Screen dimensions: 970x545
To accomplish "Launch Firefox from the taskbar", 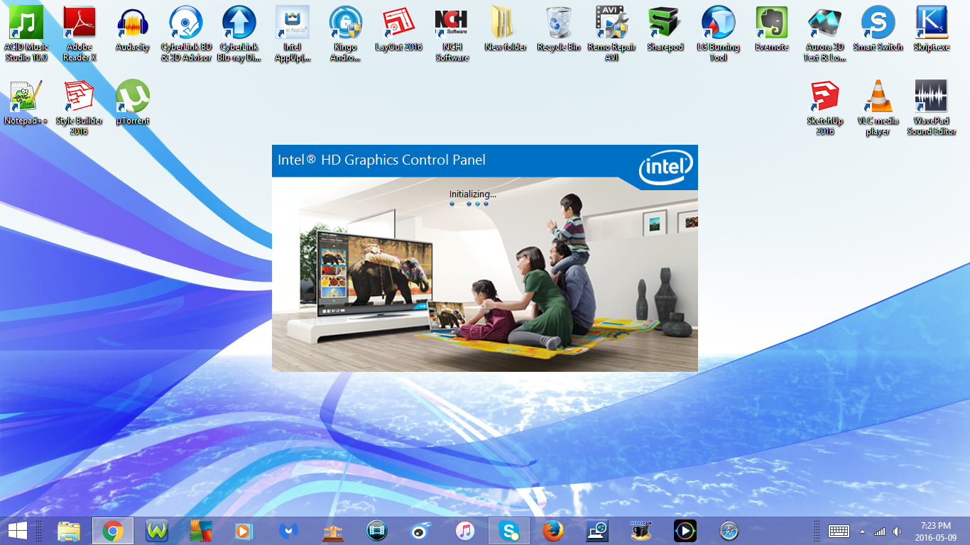I will (x=553, y=531).
